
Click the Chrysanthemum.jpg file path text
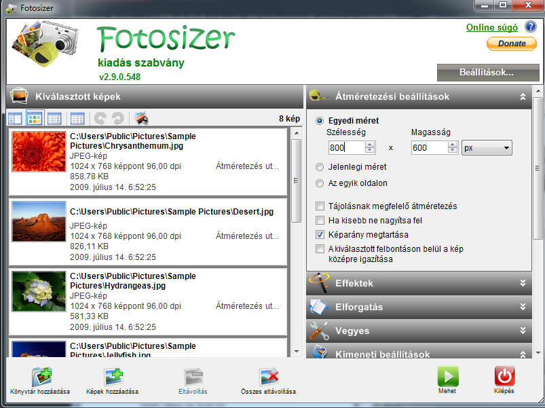tap(133, 141)
